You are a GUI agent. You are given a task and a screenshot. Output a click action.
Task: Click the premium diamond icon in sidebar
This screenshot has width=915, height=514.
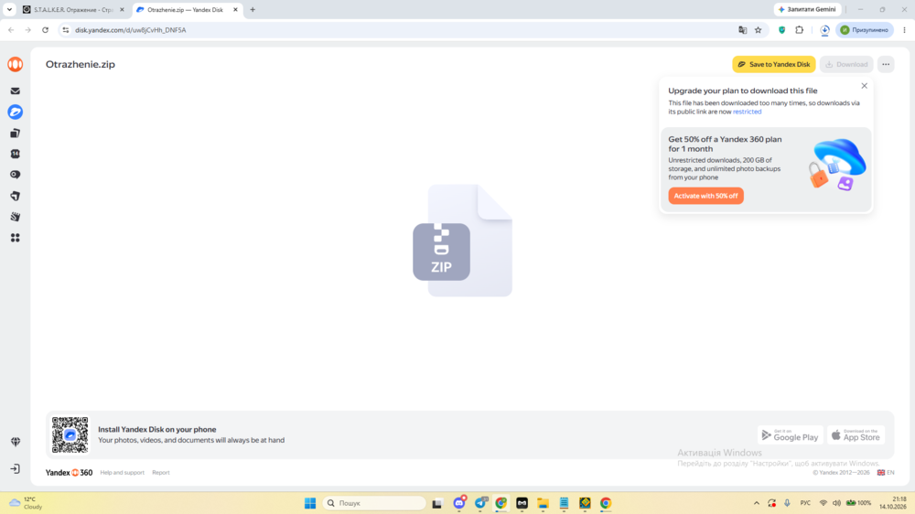coord(16,442)
